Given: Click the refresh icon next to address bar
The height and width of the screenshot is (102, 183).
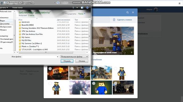Looking at the screenshot, I should pyautogui.click(x=58, y=3).
